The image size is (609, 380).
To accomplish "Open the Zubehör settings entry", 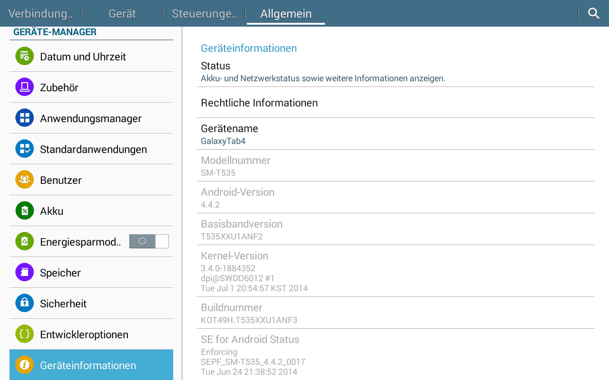I will coord(91,87).
